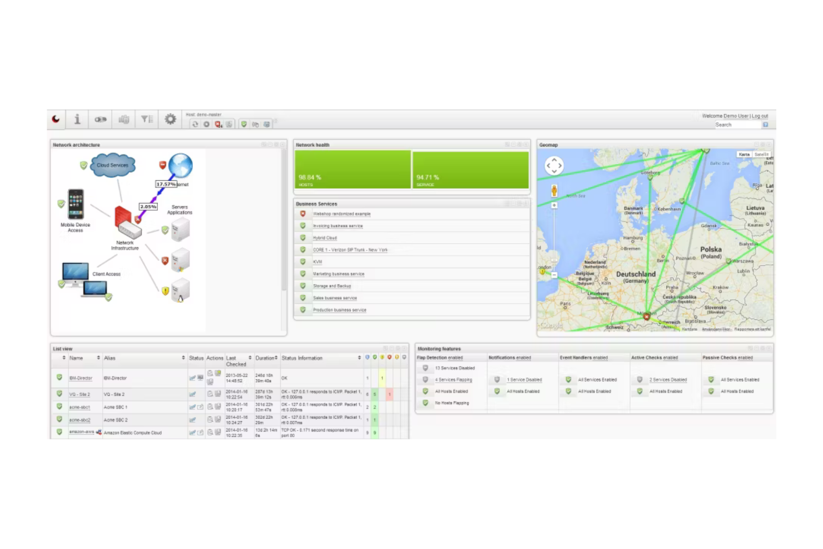Image resolution: width=823 pixels, height=549 pixels.
Task: Open the info (i) menu
Action: point(77,119)
